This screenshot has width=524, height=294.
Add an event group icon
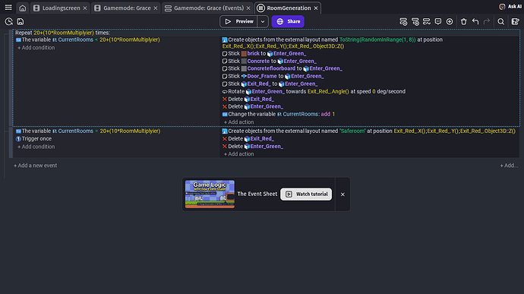427,22
